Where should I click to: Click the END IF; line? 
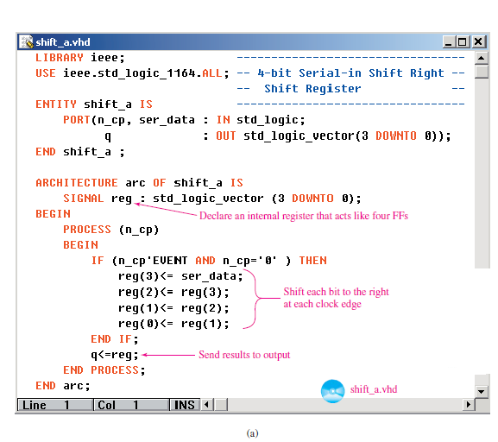pos(115,339)
